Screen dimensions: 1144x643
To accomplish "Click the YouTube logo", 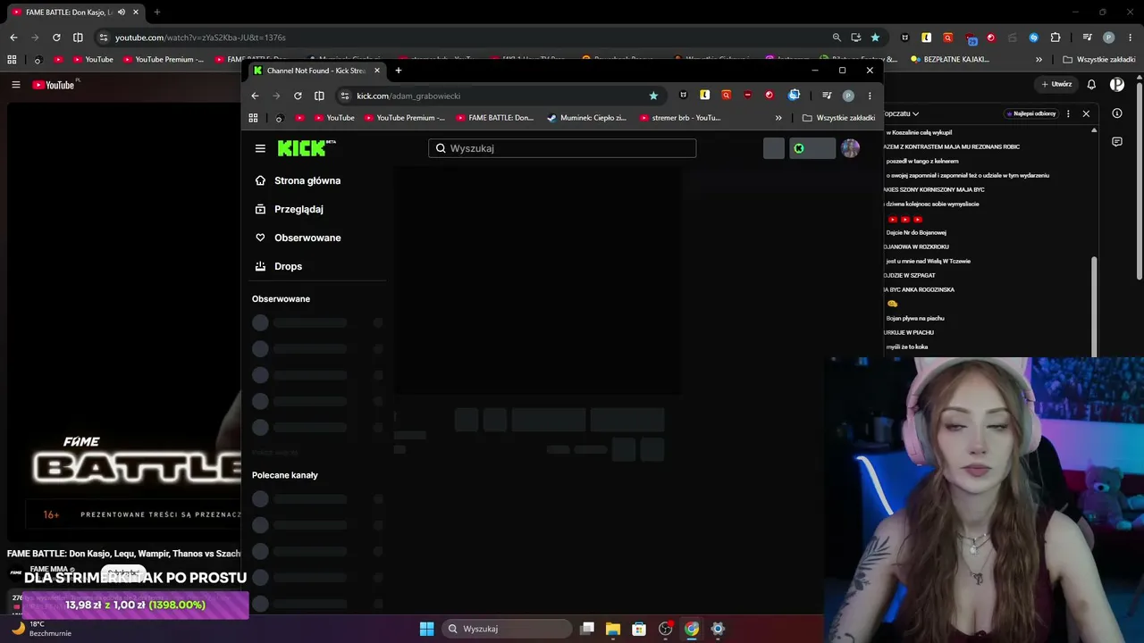I will point(55,85).
